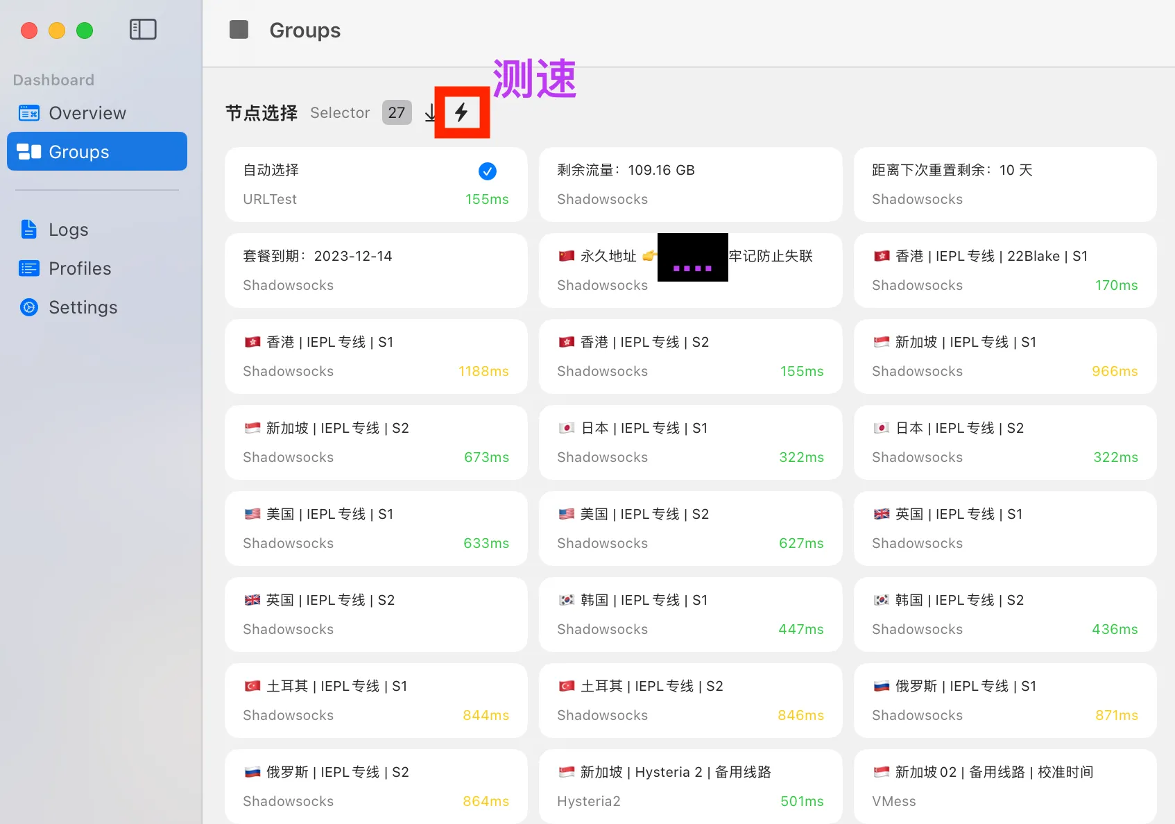Click the lightning bolt speed test icon

click(x=461, y=112)
